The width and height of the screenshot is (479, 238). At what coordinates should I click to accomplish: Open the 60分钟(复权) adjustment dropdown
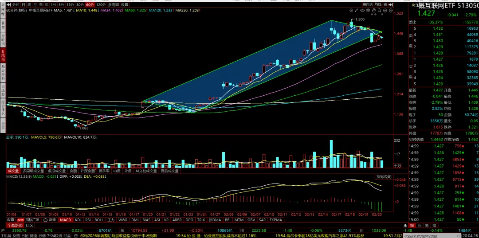[17, 10]
